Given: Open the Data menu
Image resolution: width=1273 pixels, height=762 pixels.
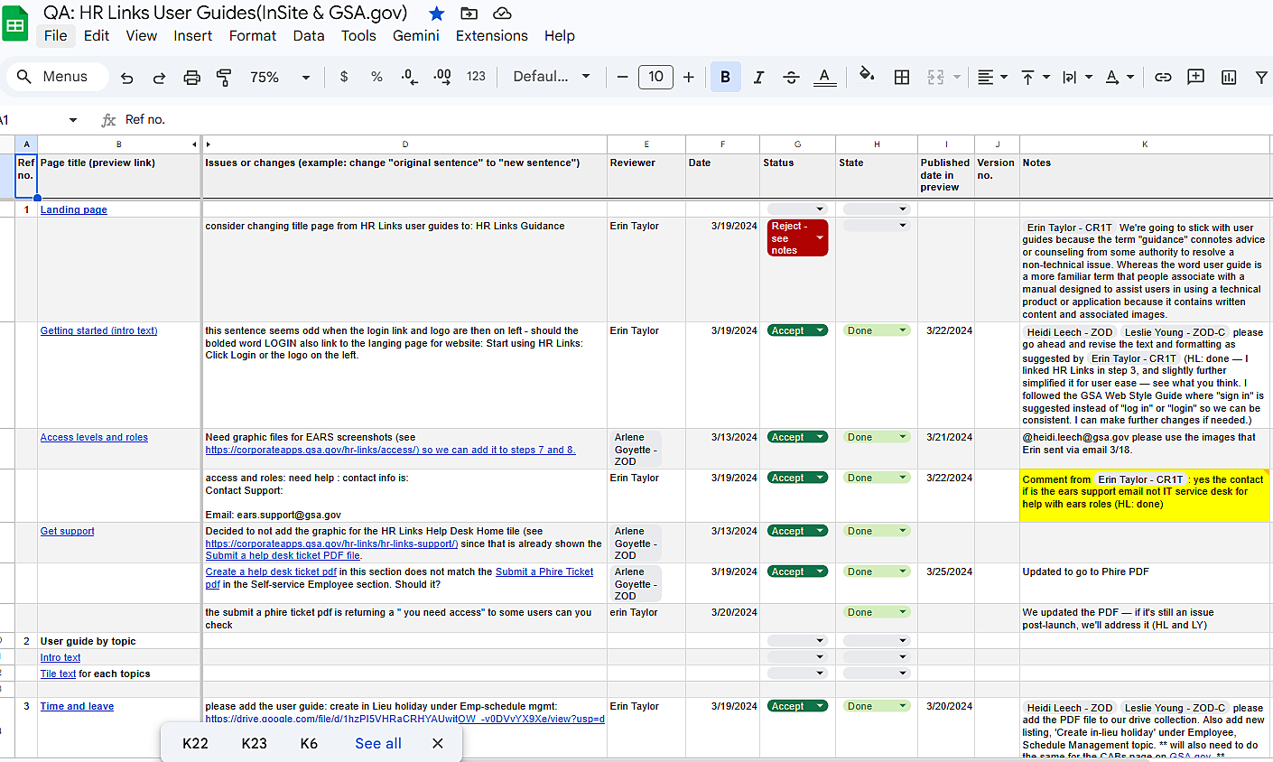Looking at the screenshot, I should point(309,35).
